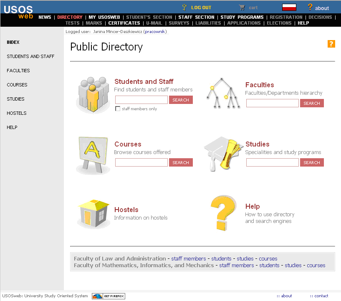Open STUDY PROGRAMS menu item
The width and height of the screenshot is (341, 301).
point(242,17)
